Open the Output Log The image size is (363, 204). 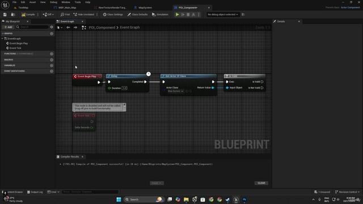[35, 192]
